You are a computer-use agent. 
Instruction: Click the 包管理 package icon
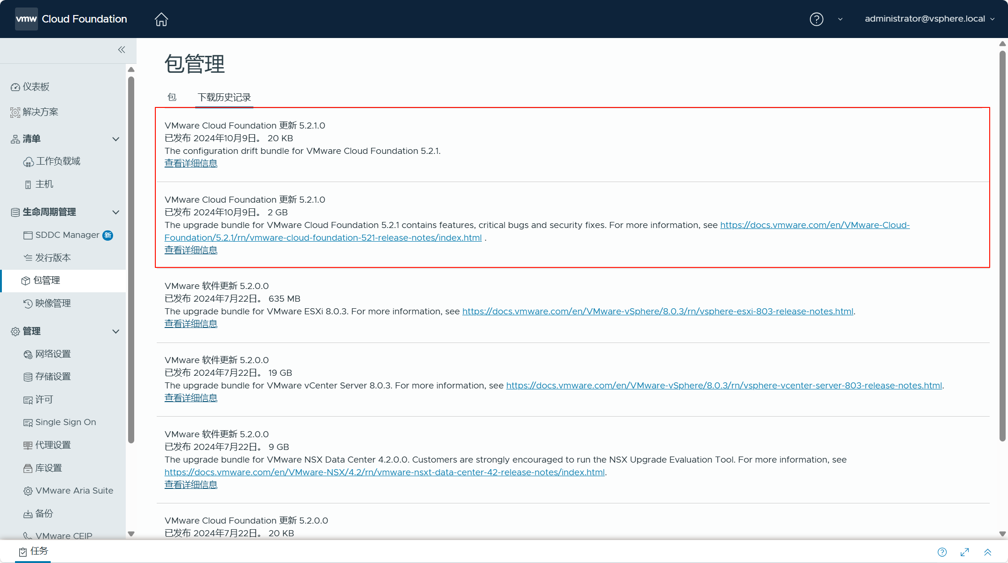coord(26,281)
